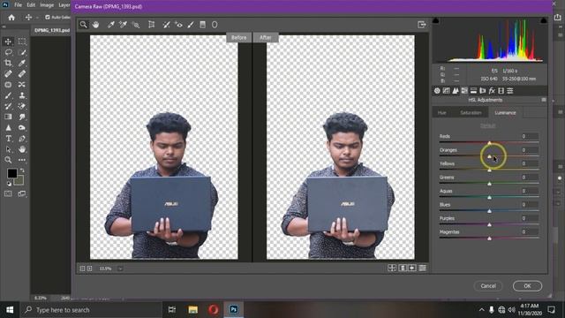The width and height of the screenshot is (565, 318).
Task: Open the Tone Curve panel icon
Action: tap(446, 90)
